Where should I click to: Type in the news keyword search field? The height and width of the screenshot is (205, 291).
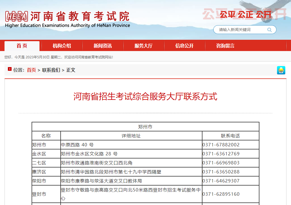pyautogui.click(x=241, y=30)
